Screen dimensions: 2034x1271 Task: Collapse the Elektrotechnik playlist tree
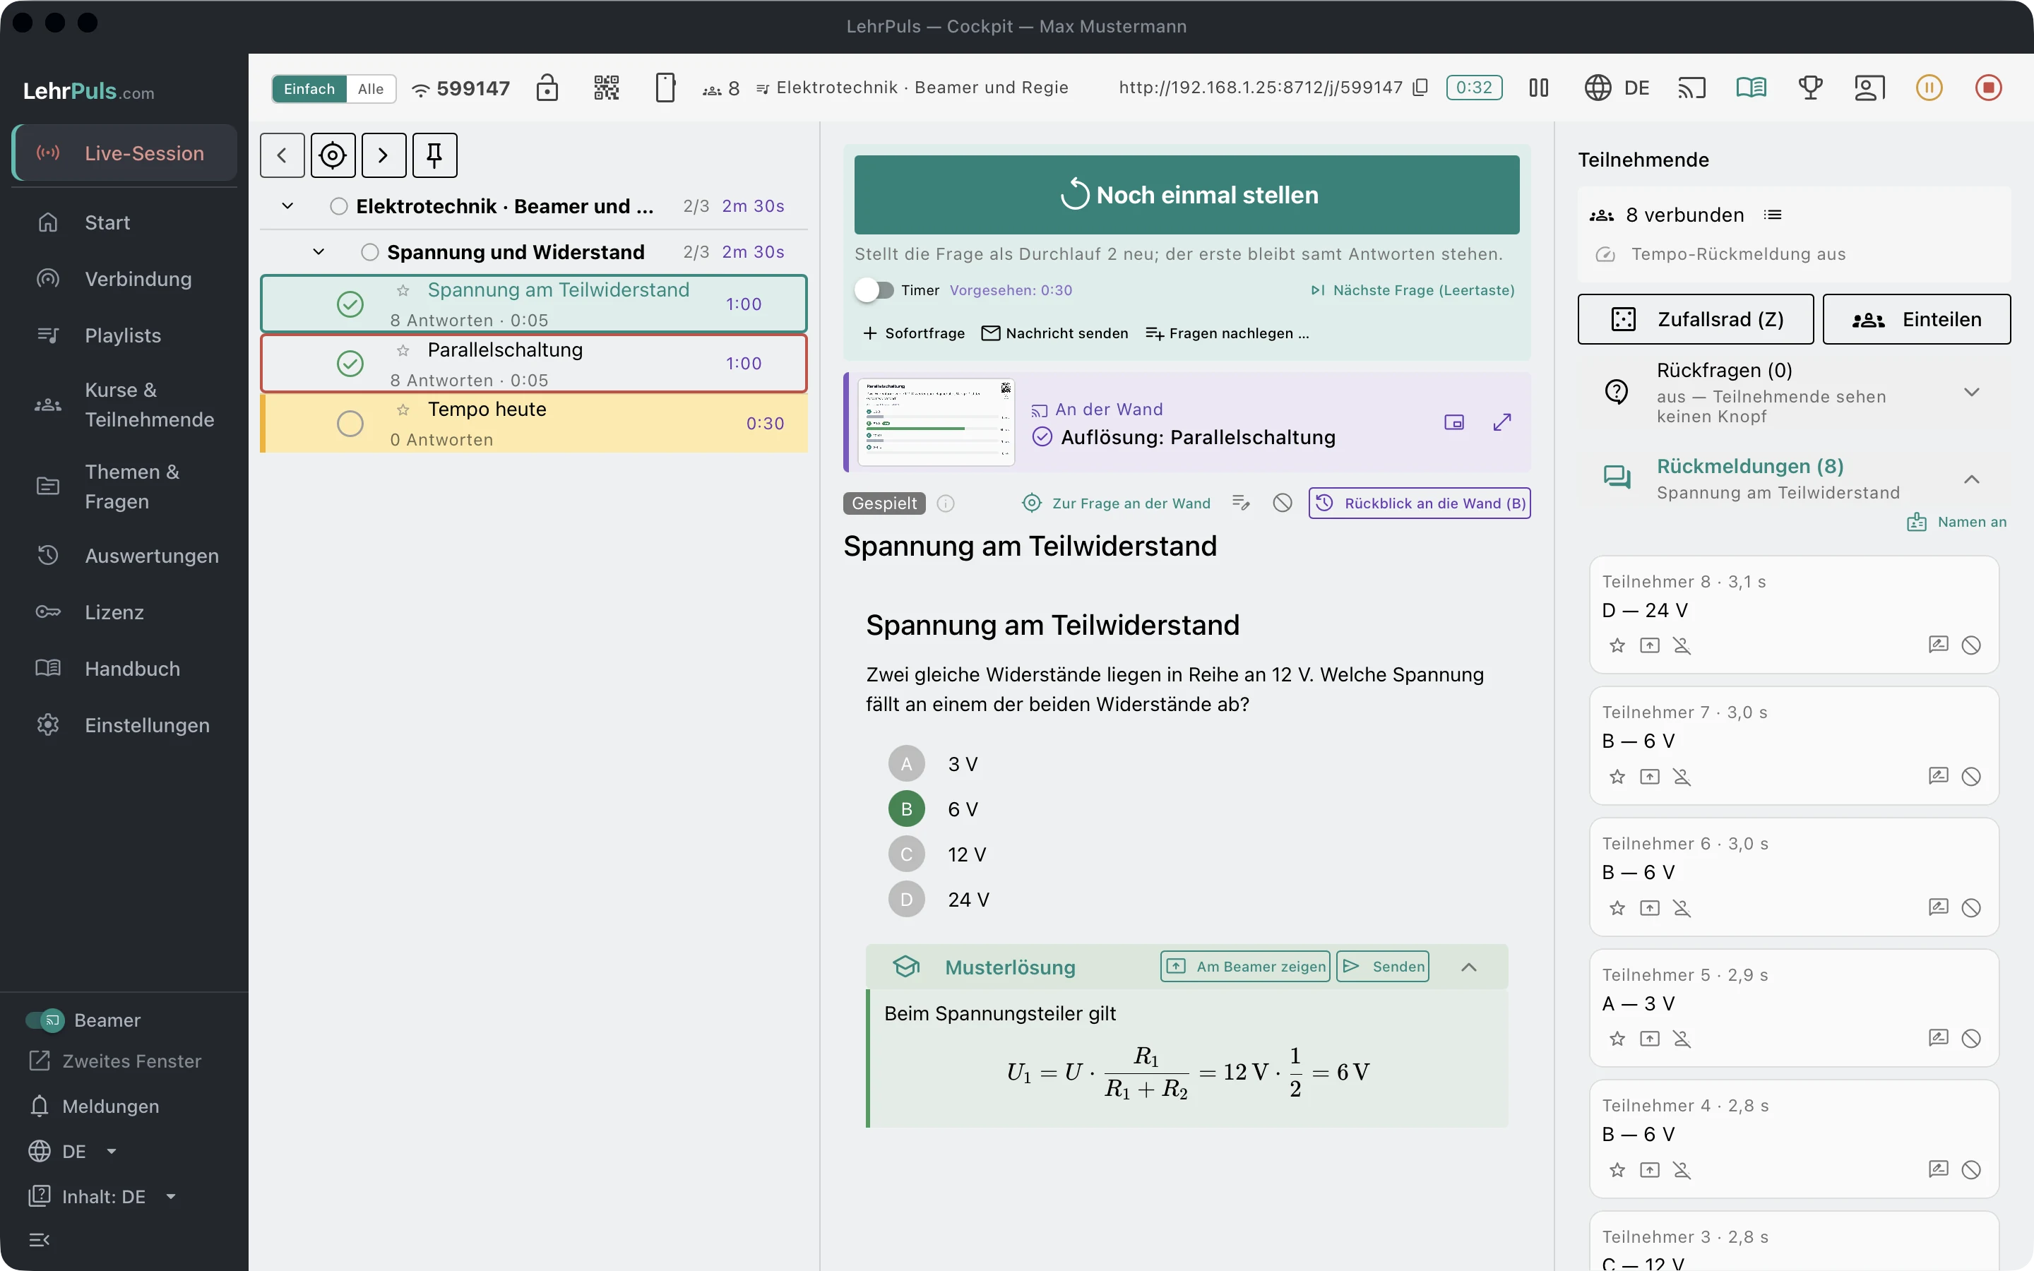click(x=287, y=206)
